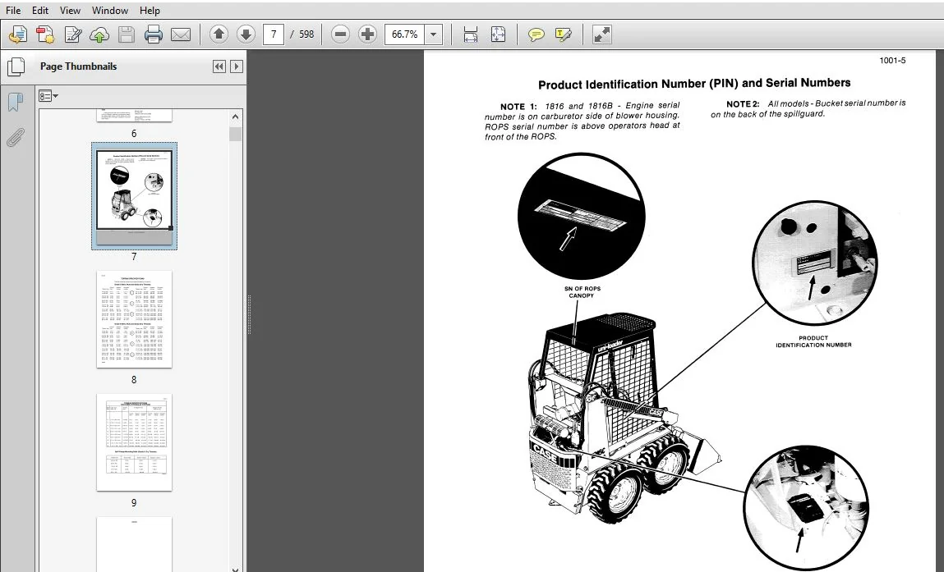
Task: Enter read mode with expand icon
Action: 601,34
